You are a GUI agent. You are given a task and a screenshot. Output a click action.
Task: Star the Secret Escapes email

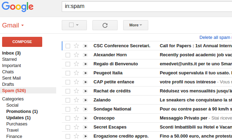click(x=76, y=127)
